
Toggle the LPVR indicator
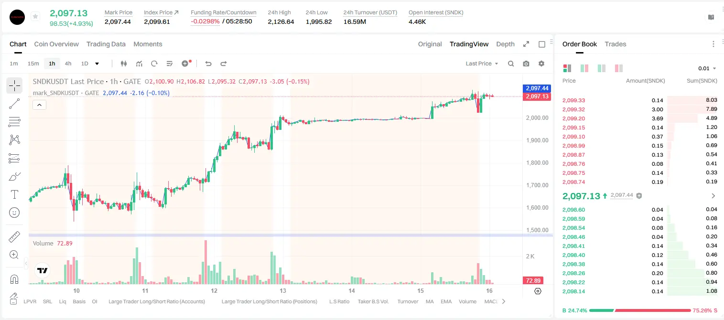(x=30, y=301)
